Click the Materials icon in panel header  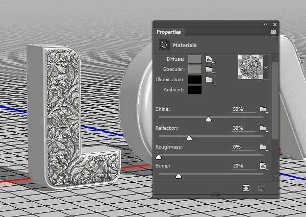coord(164,45)
